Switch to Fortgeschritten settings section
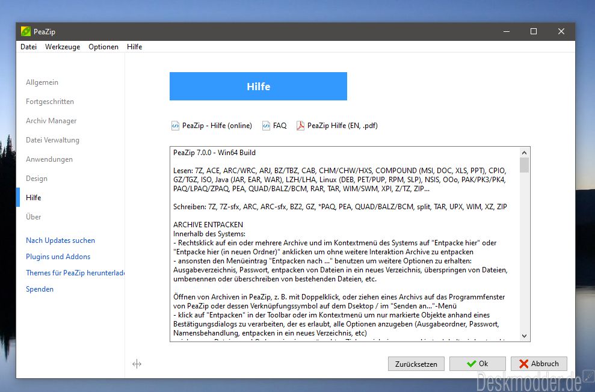The height and width of the screenshot is (392, 595). (50, 102)
